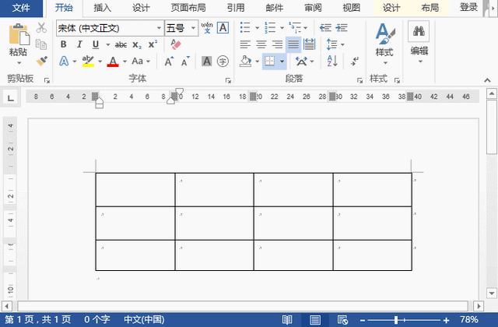Open the 文件 (File) tab
Viewport: 498px width, 327px height.
(x=21, y=8)
